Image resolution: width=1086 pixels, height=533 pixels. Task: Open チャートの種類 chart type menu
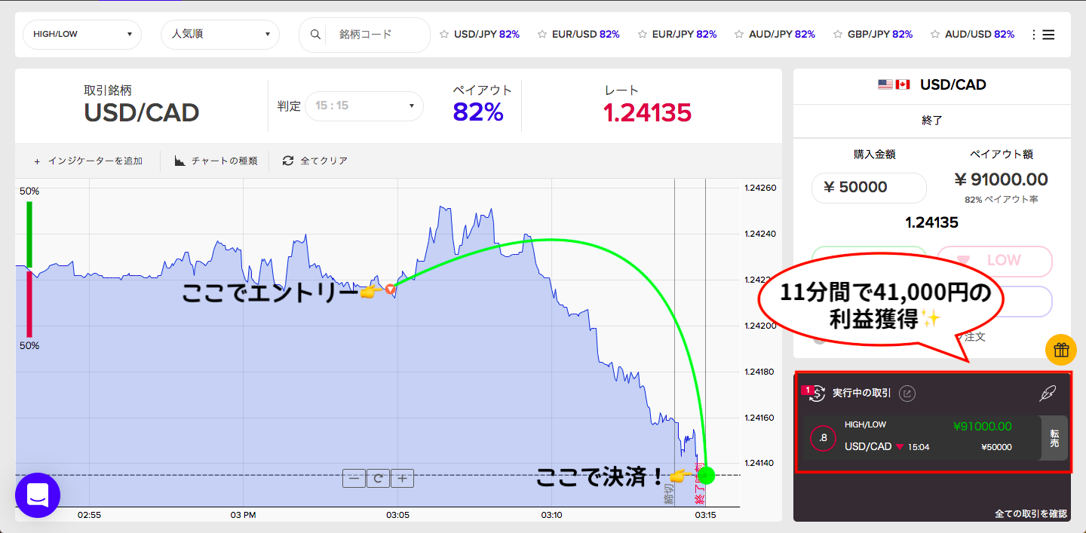tap(216, 161)
